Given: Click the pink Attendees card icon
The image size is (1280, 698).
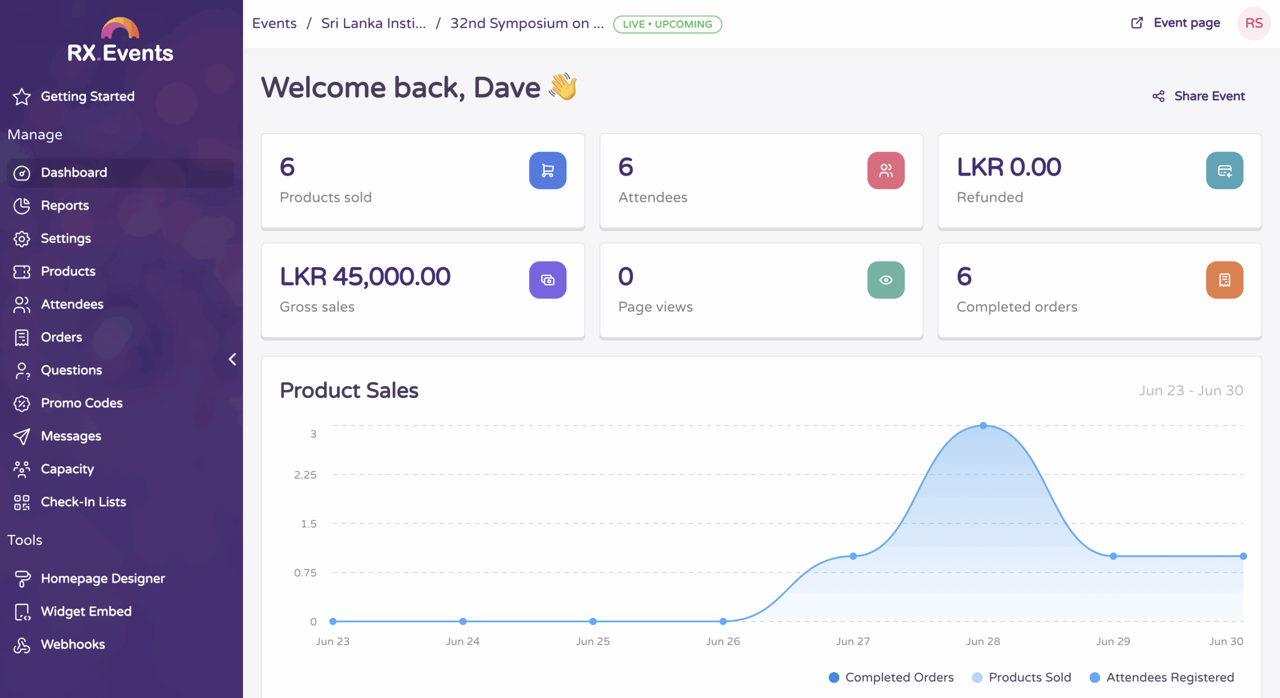Looking at the screenshot, I should [x=885, y=170].
